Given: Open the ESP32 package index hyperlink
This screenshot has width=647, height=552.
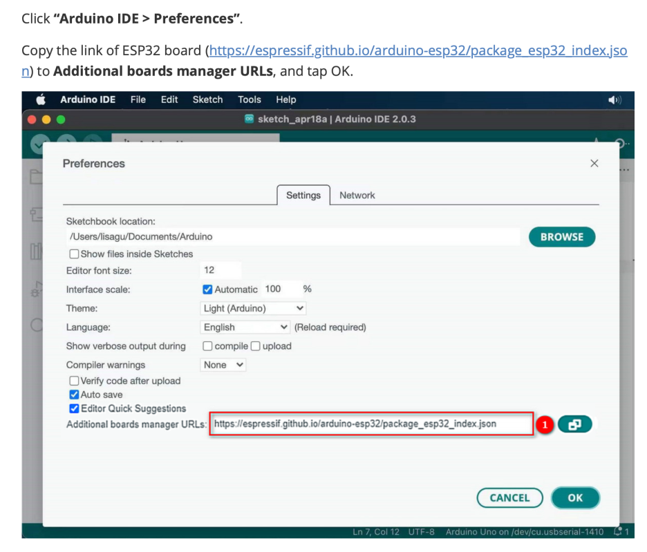Looking at the screenshot, I should tap(418, 50).
